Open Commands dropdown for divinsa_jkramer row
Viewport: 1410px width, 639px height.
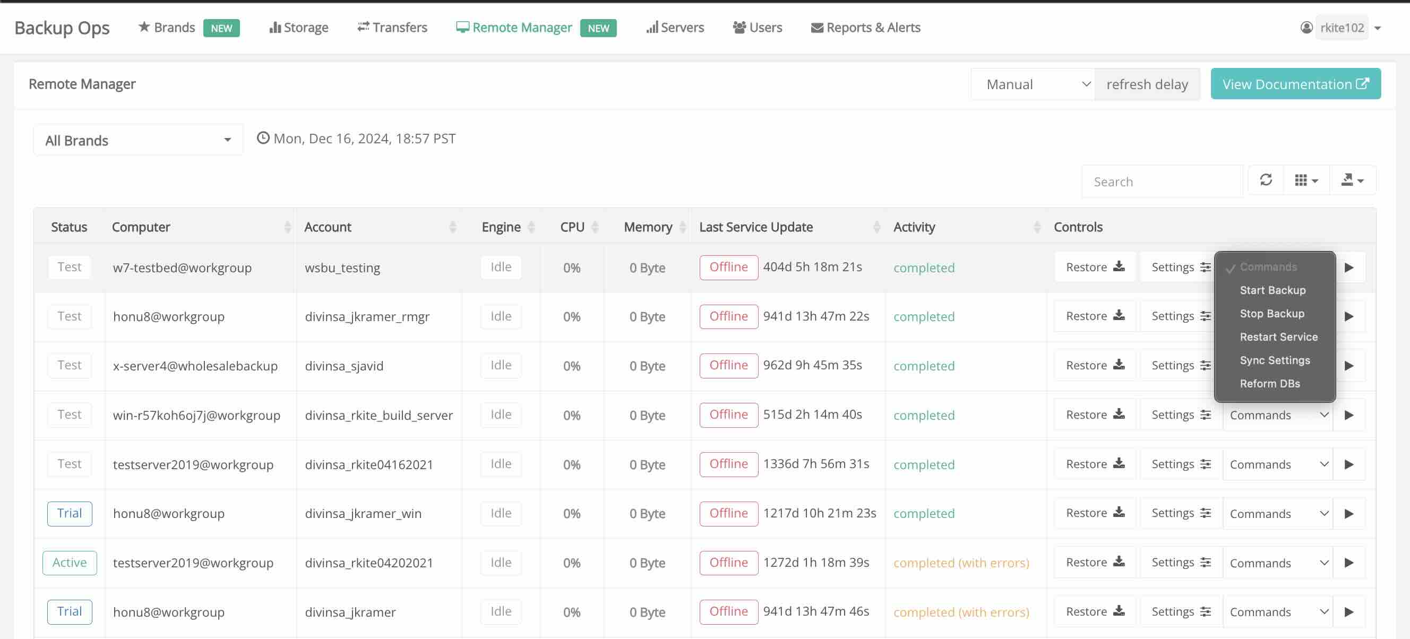(x=1278, y=611)
